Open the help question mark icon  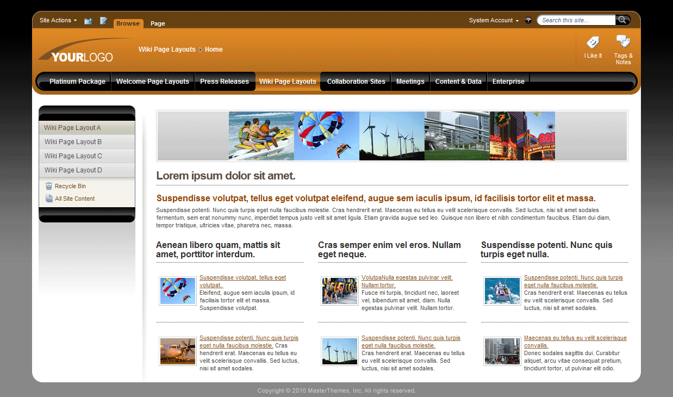(528, 20)
